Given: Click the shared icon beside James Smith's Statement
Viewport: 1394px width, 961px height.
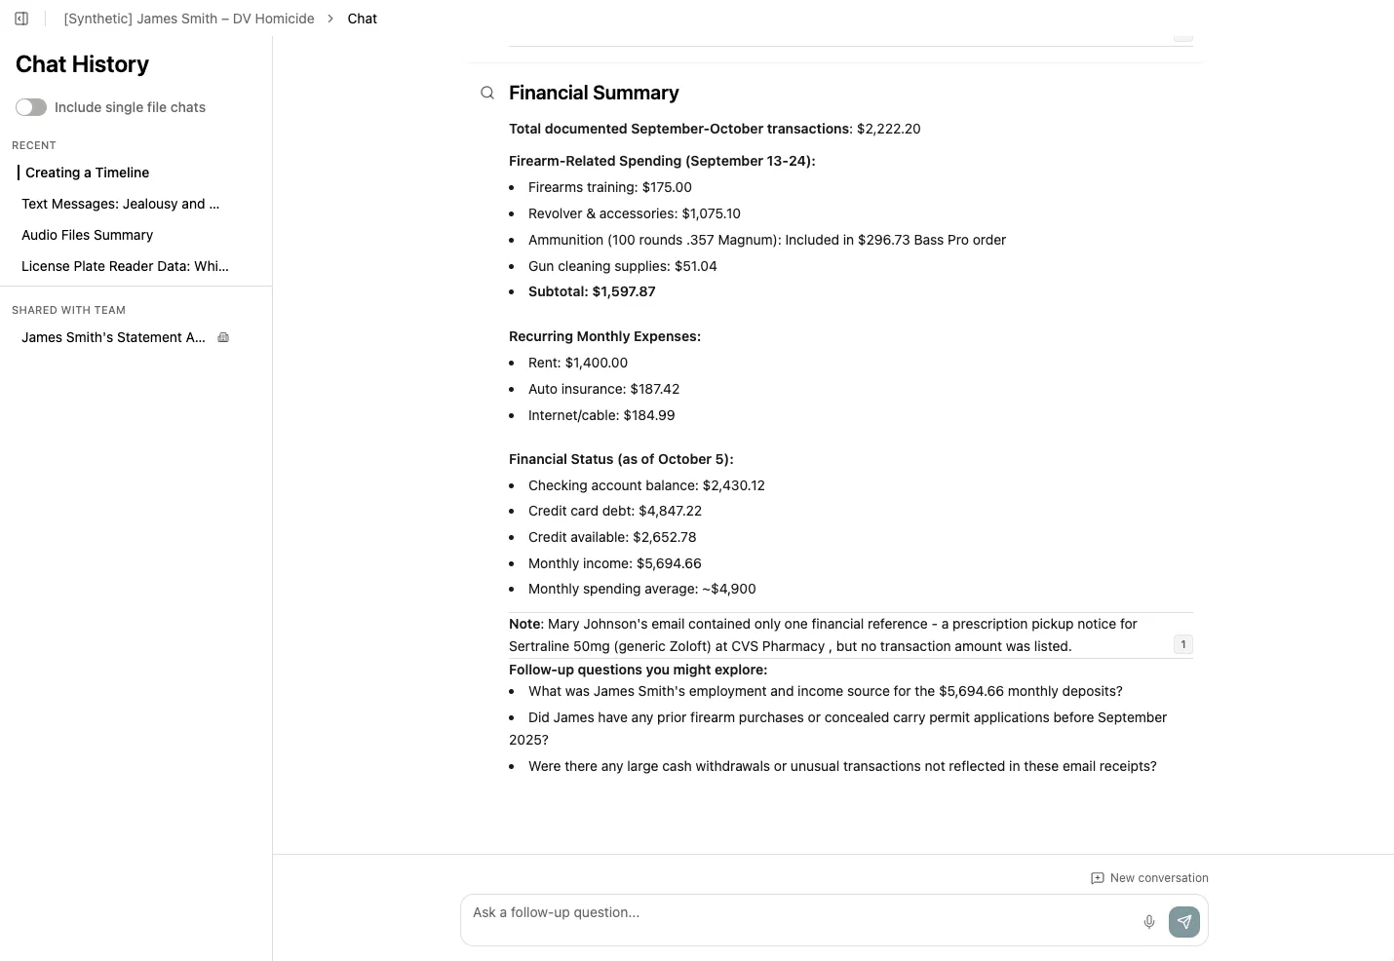Looking at the screenshot, I should click(223, 337).
